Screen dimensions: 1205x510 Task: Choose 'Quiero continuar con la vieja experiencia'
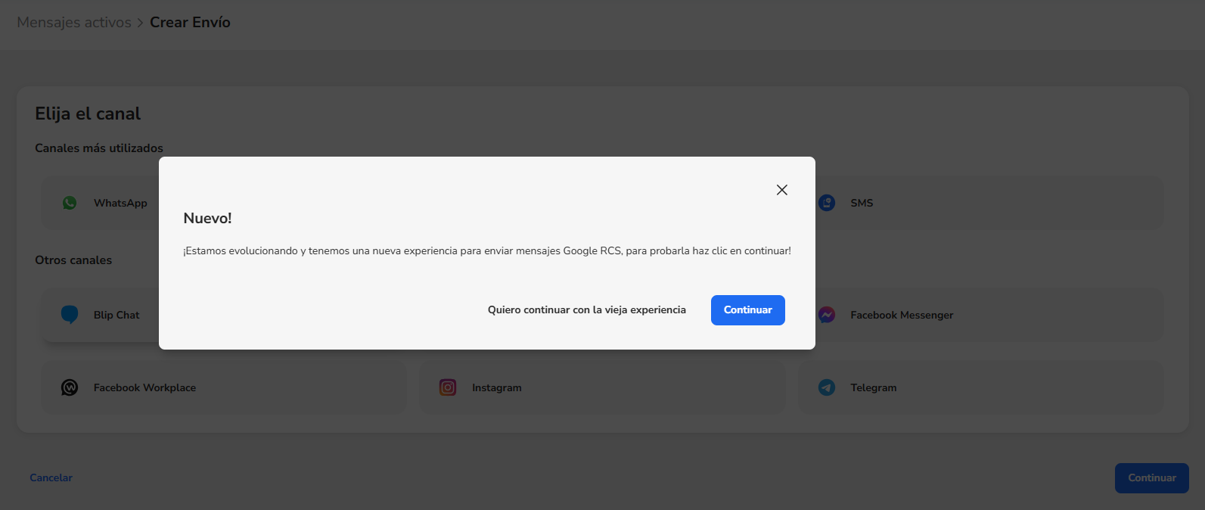click(x=586, y=310)
